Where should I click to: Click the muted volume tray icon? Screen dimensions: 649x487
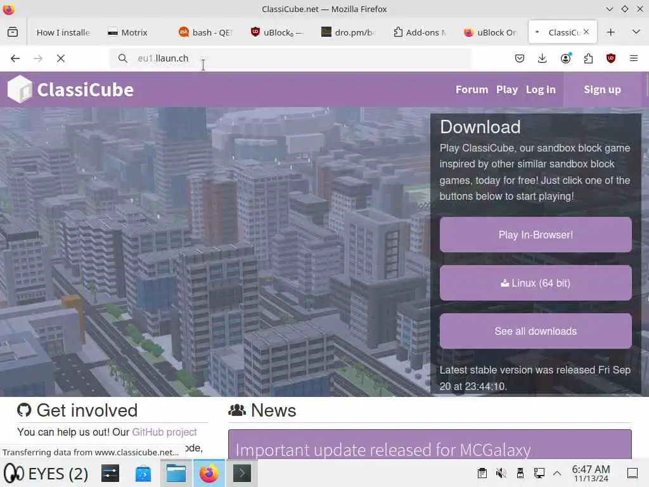coord(501,473)
